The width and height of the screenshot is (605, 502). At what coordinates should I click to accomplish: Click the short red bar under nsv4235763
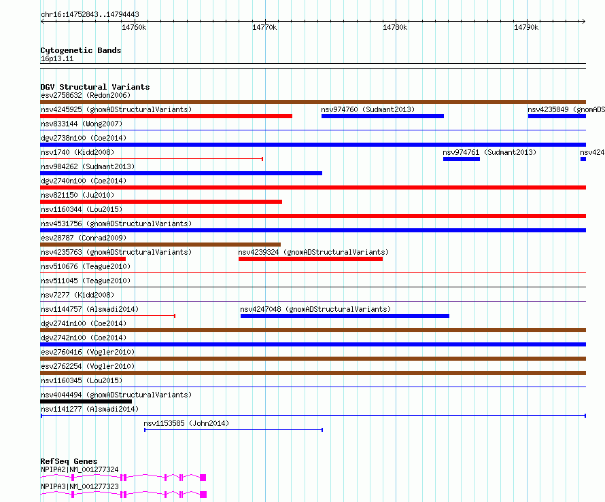pyautogui.click(x=83, y=259)
